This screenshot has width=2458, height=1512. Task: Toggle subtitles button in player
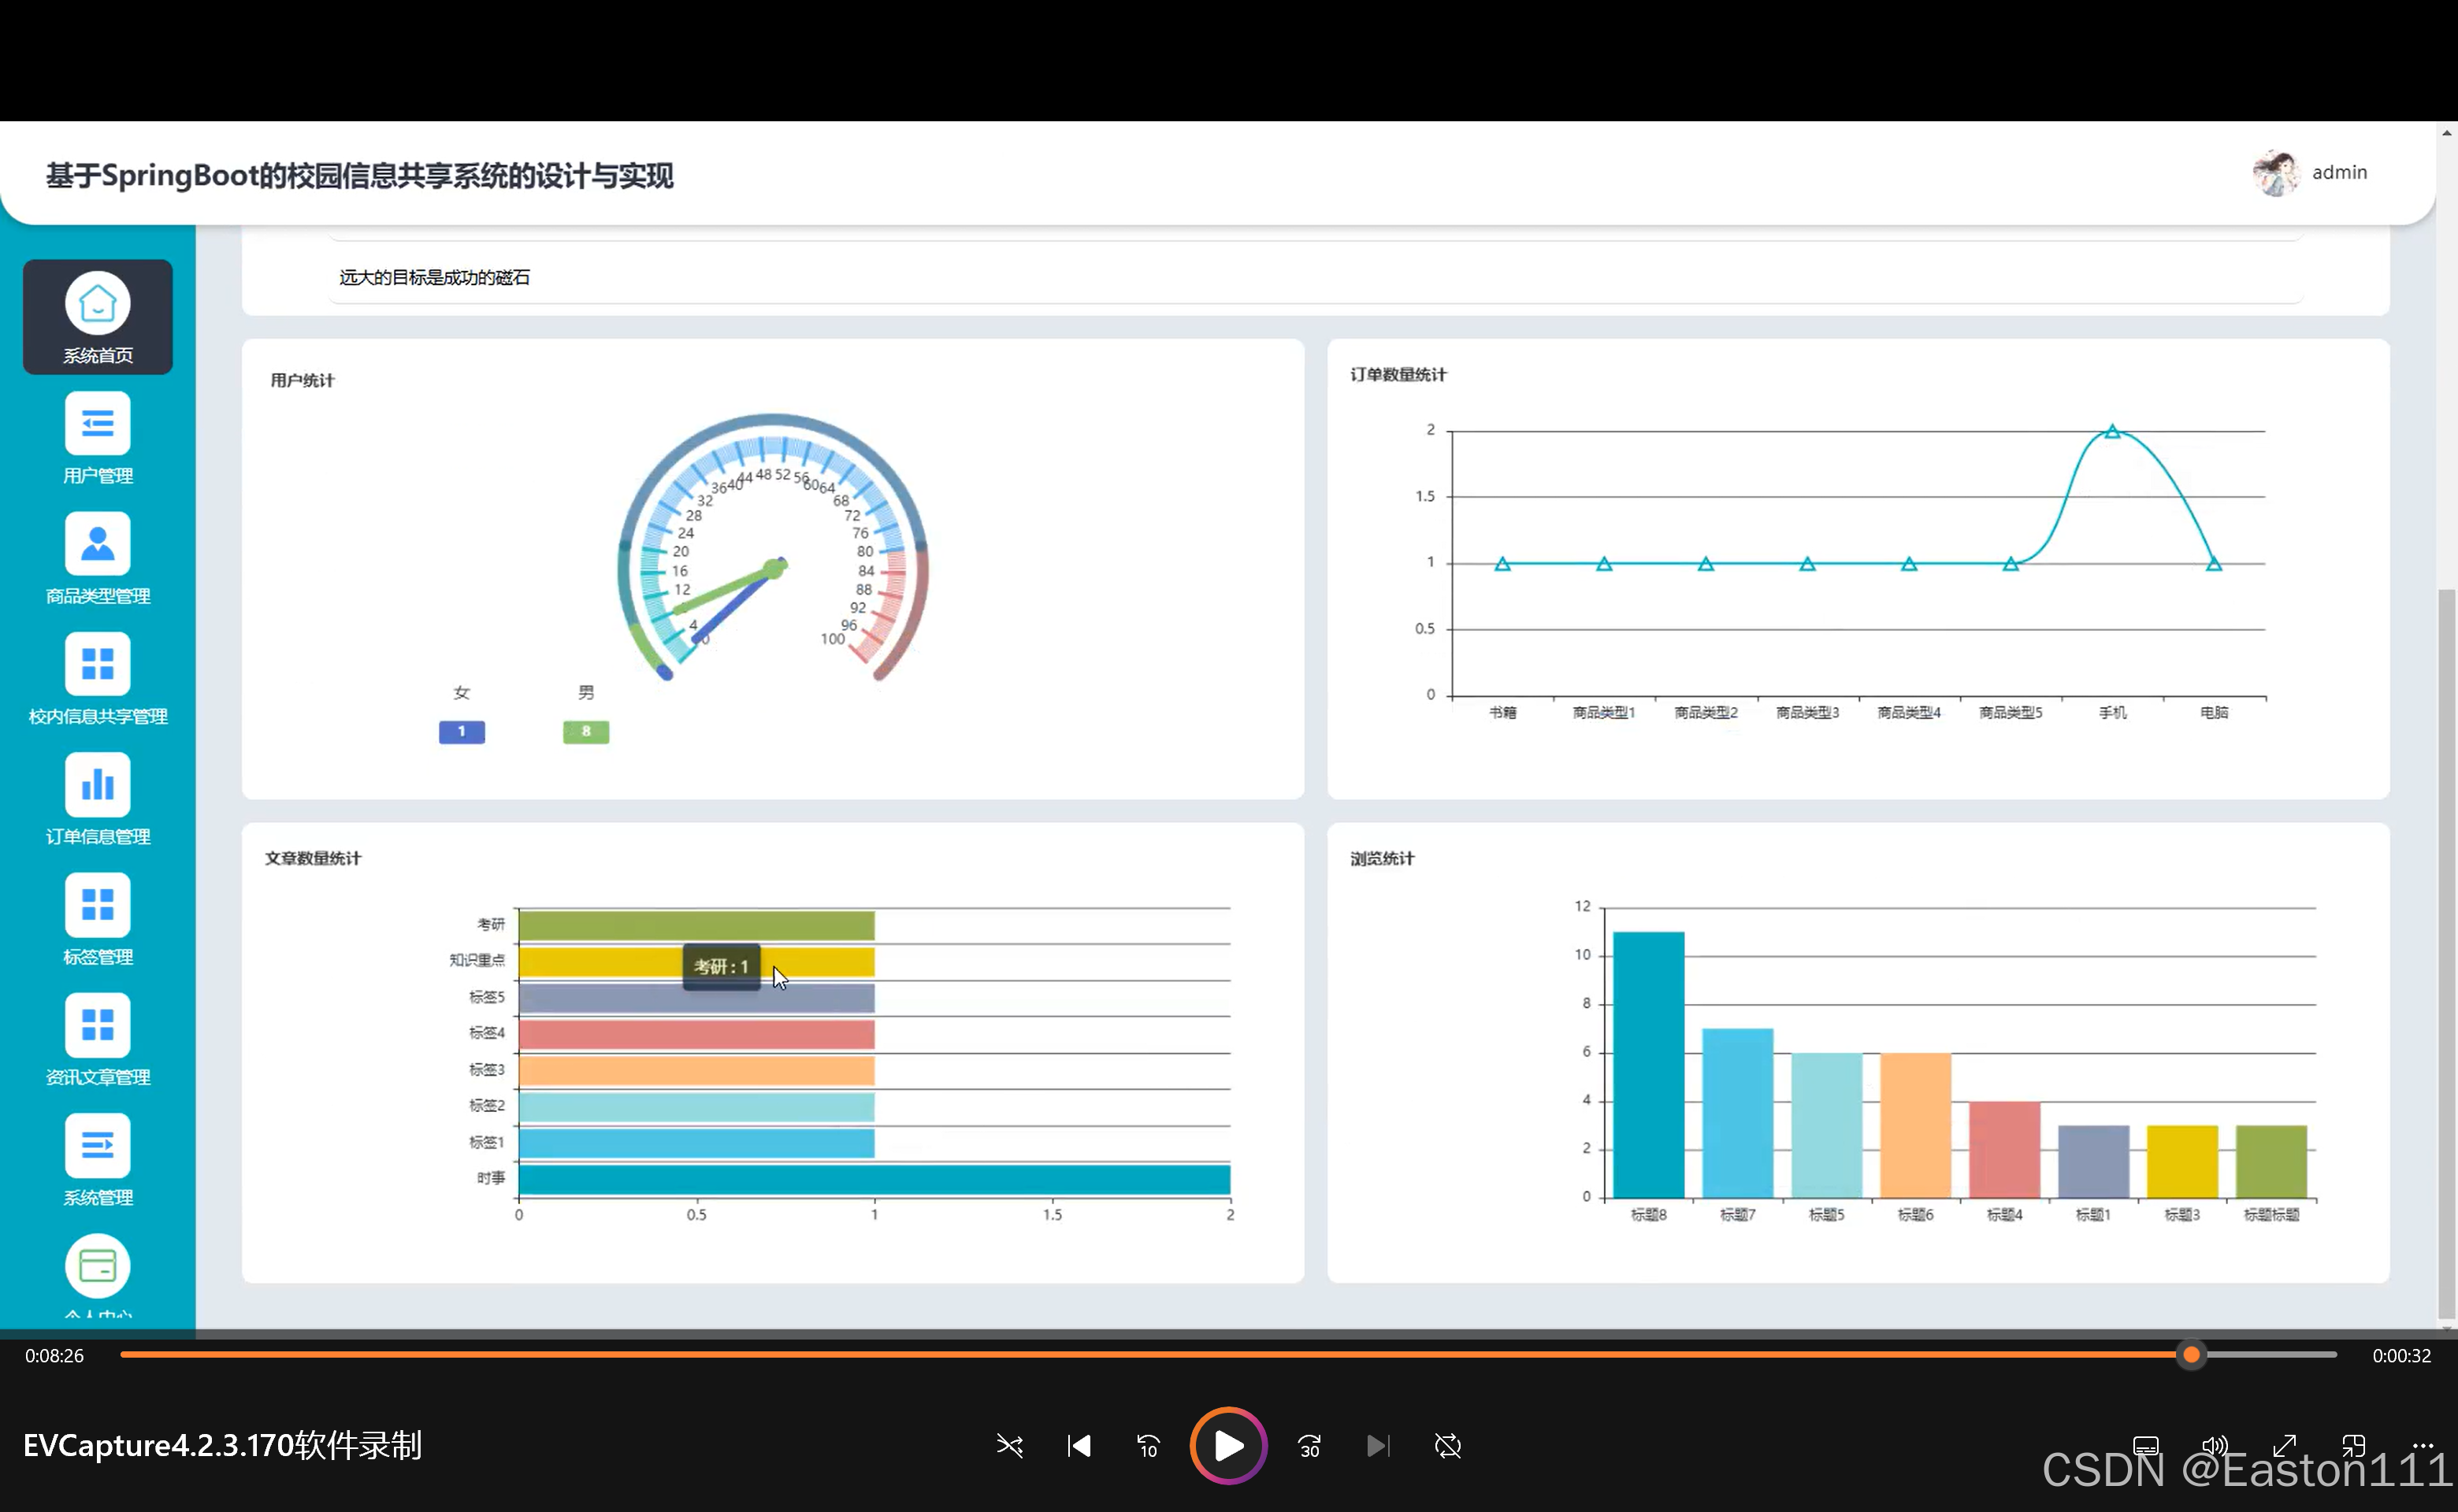pyautogui.click(x=2145, y=1445)
